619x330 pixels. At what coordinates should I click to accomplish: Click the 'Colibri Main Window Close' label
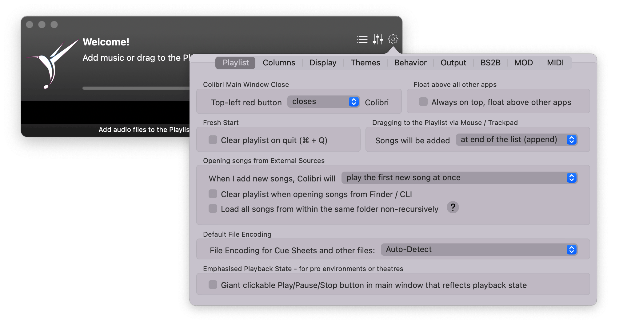click(246, 84)
